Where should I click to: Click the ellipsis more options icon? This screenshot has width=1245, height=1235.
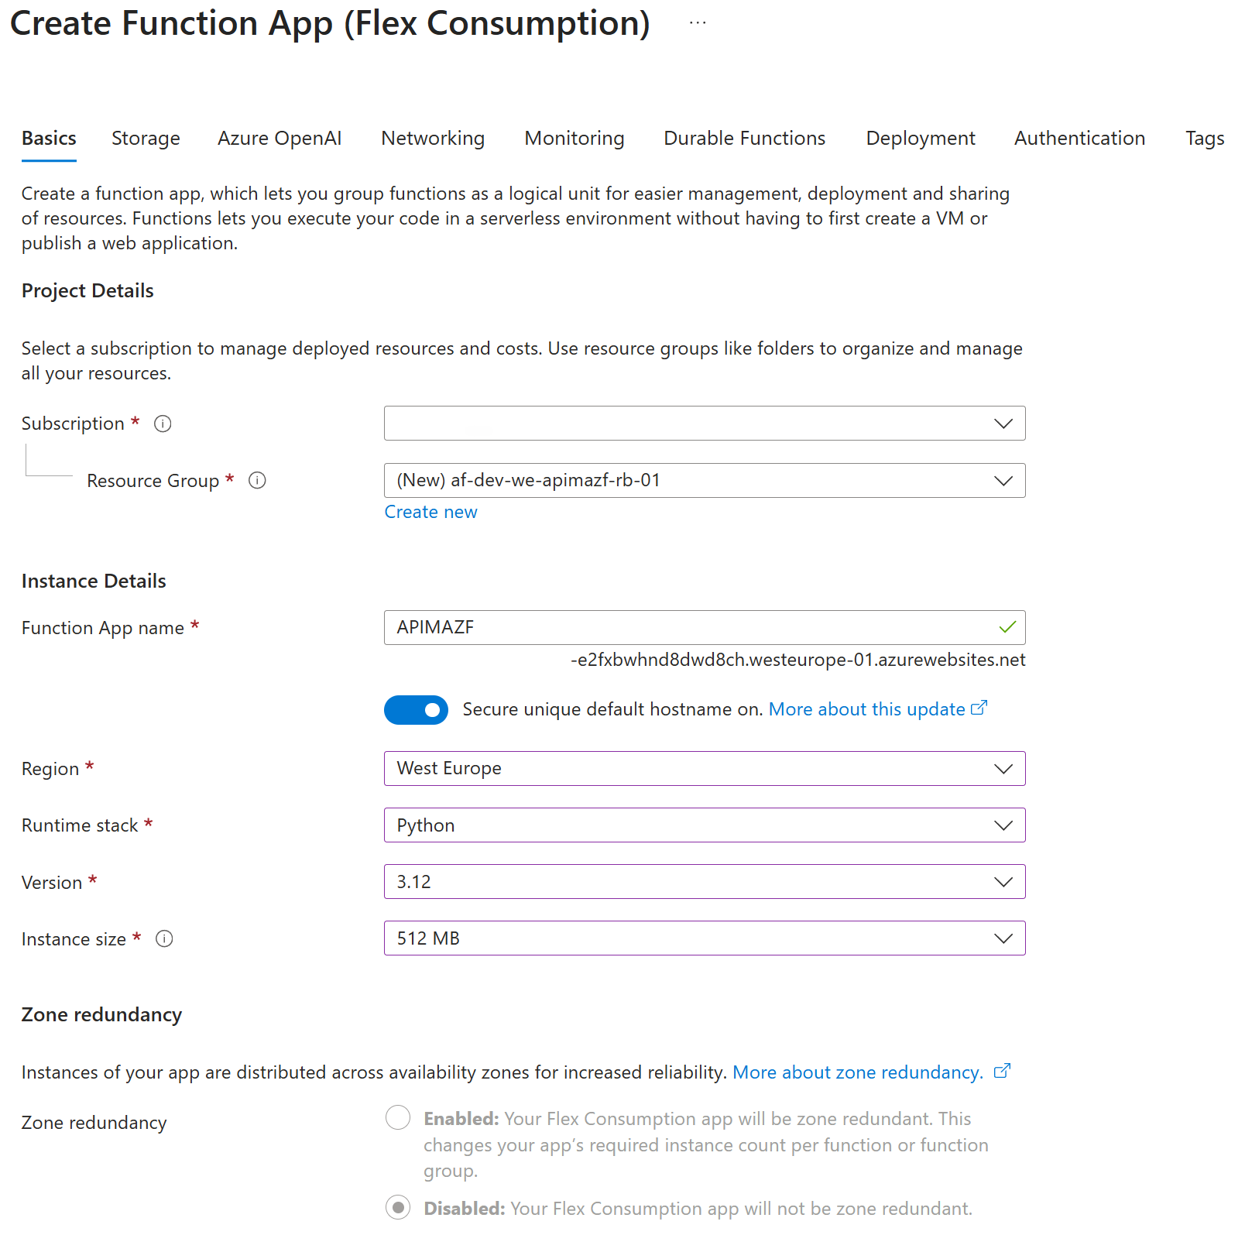tap(698, 23)
